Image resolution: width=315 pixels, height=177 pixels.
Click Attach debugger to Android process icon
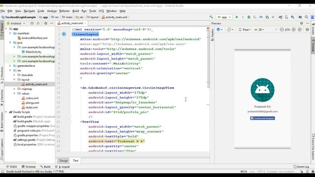pos(267,17)
